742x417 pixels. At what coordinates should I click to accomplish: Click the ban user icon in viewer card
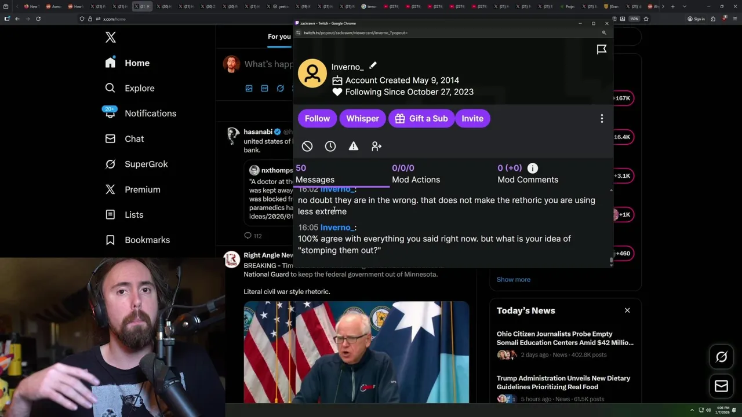[x=307, y=147]
